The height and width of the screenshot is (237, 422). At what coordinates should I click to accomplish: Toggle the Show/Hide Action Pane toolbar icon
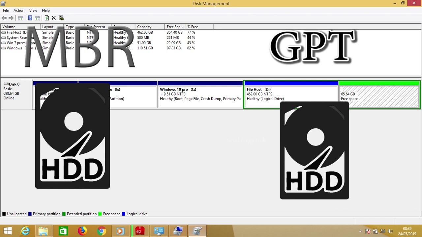point(37,18)
